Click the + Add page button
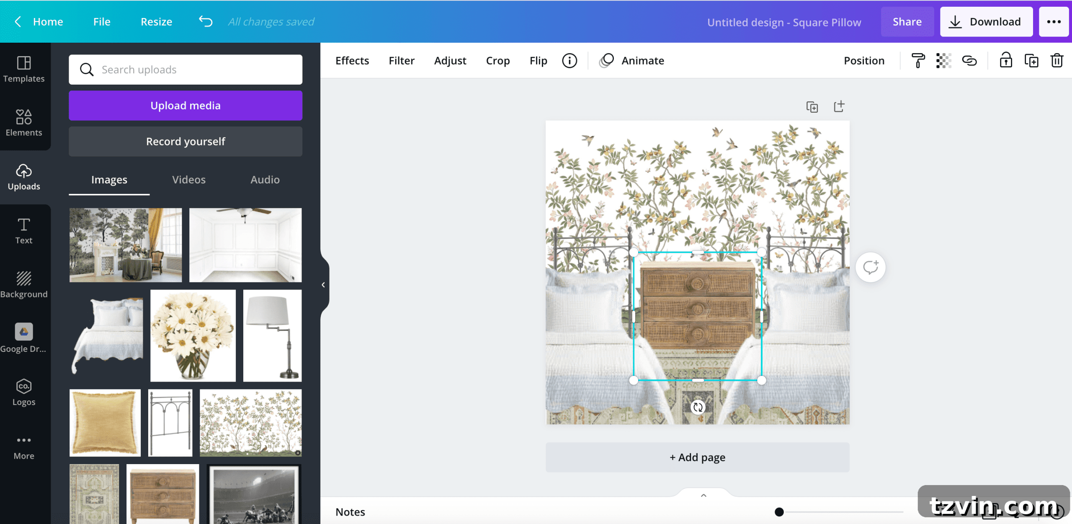Screen dimensions: 1072x524 pos(697,457)
